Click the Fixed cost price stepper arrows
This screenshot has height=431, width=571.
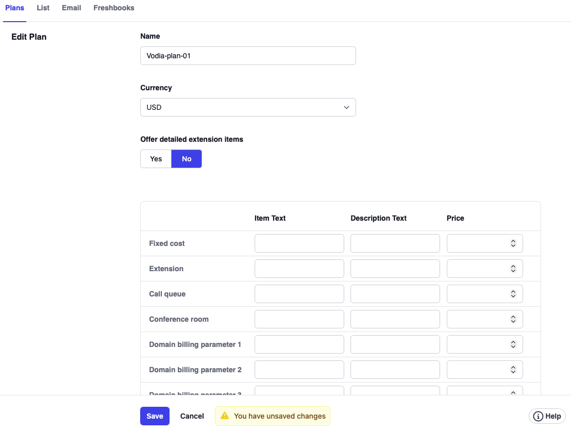pos(513,243)
